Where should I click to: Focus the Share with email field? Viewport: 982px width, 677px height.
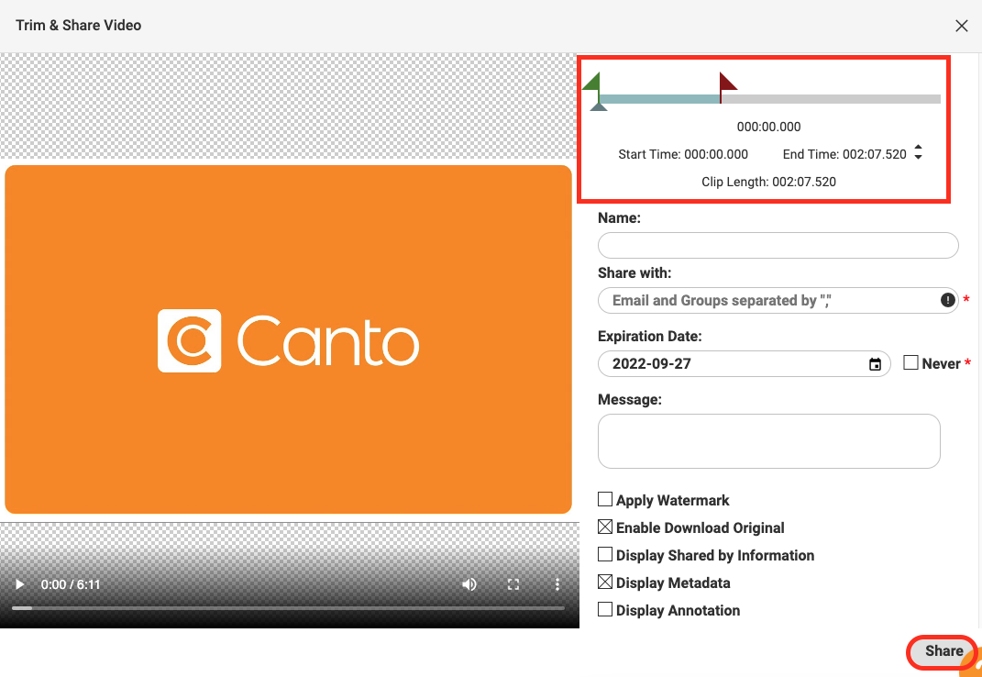pyautogui.click(x=778, y=300)
